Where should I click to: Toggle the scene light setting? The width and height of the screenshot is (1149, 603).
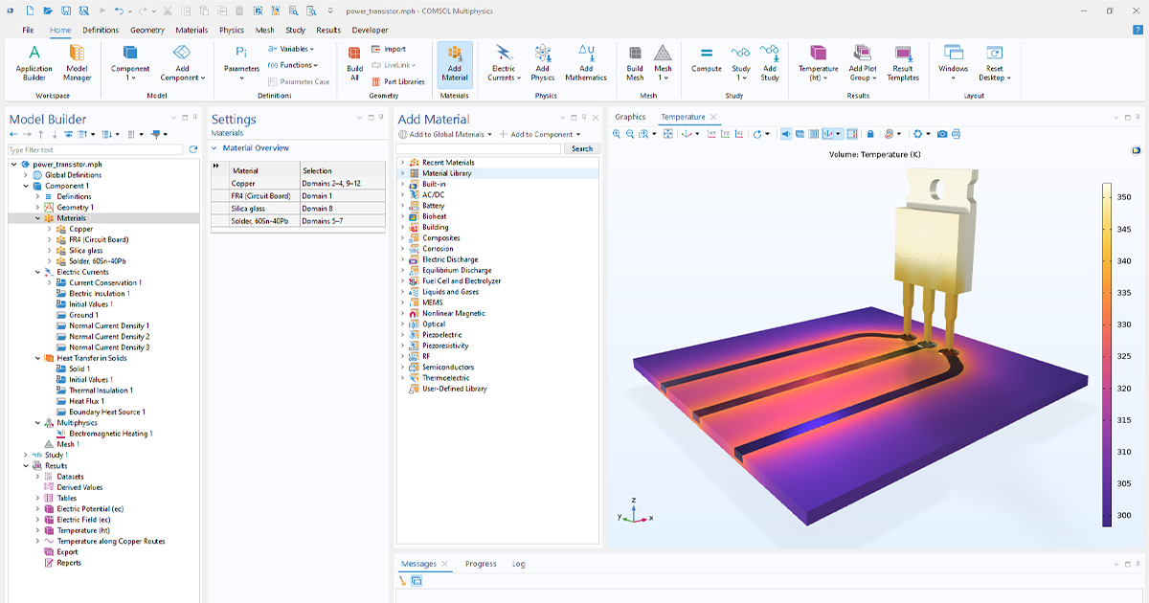click(x=786, y=134)
